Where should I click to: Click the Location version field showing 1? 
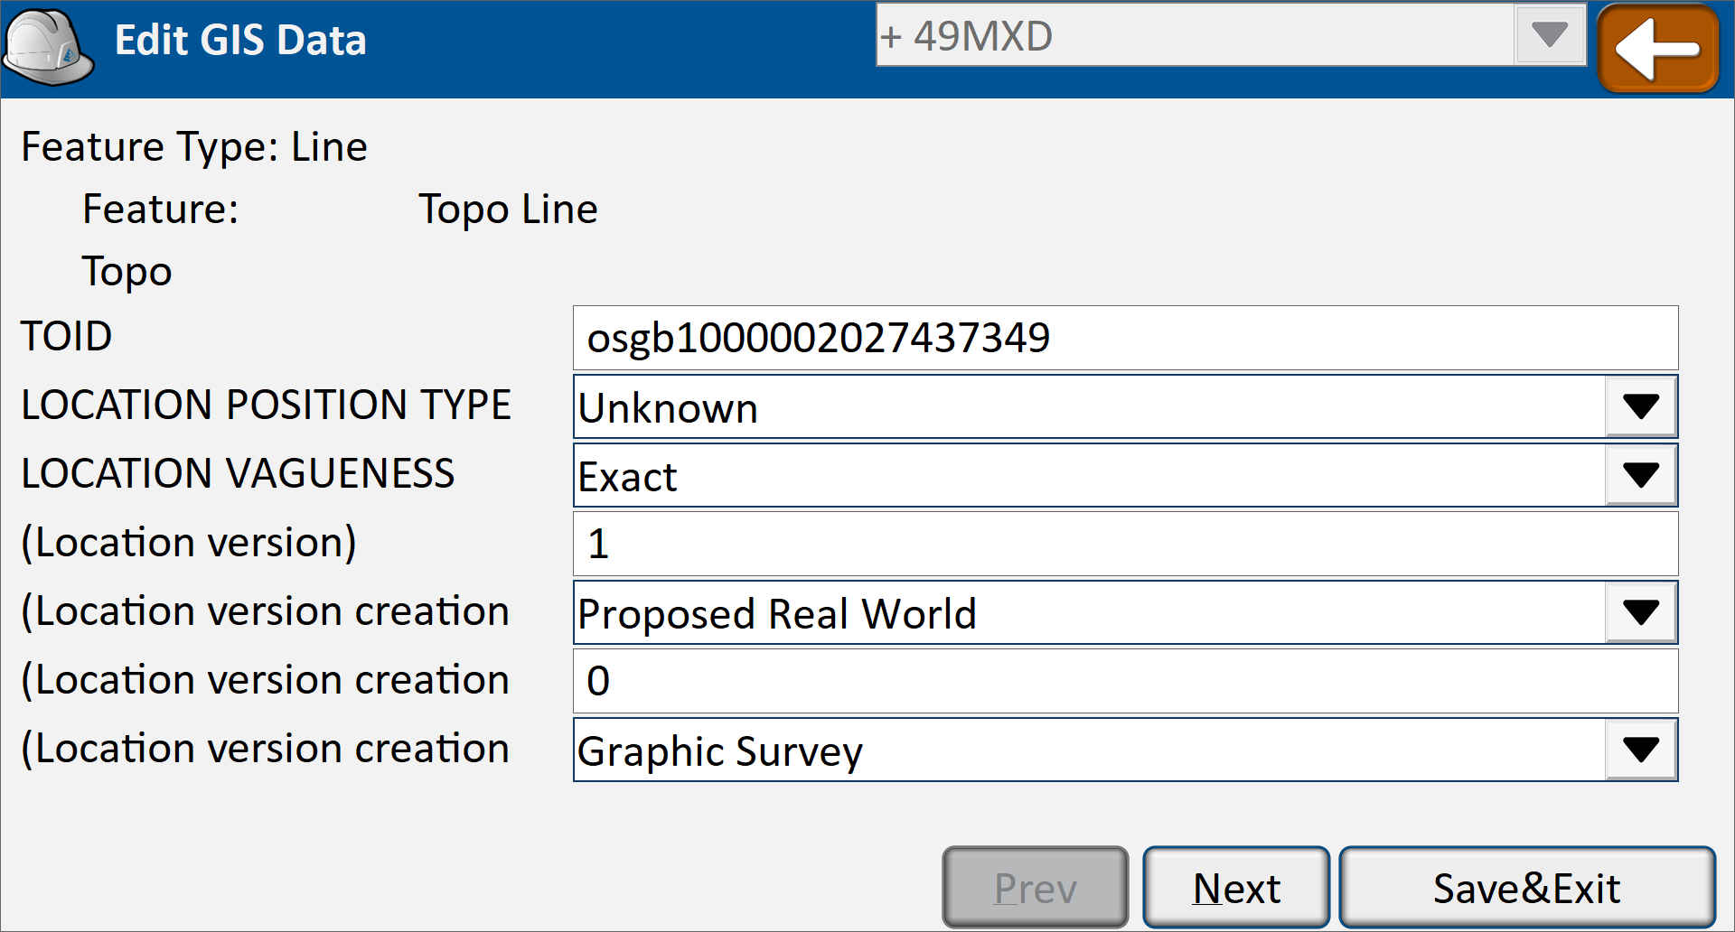(x=1125, y=544)
